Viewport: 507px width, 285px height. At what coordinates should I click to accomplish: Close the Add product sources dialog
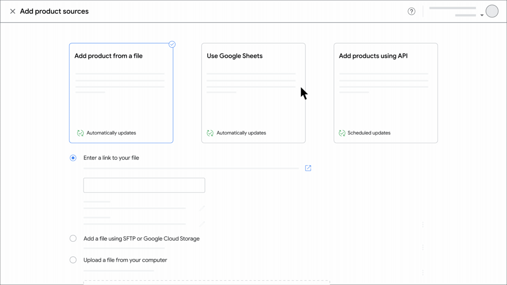12,11
